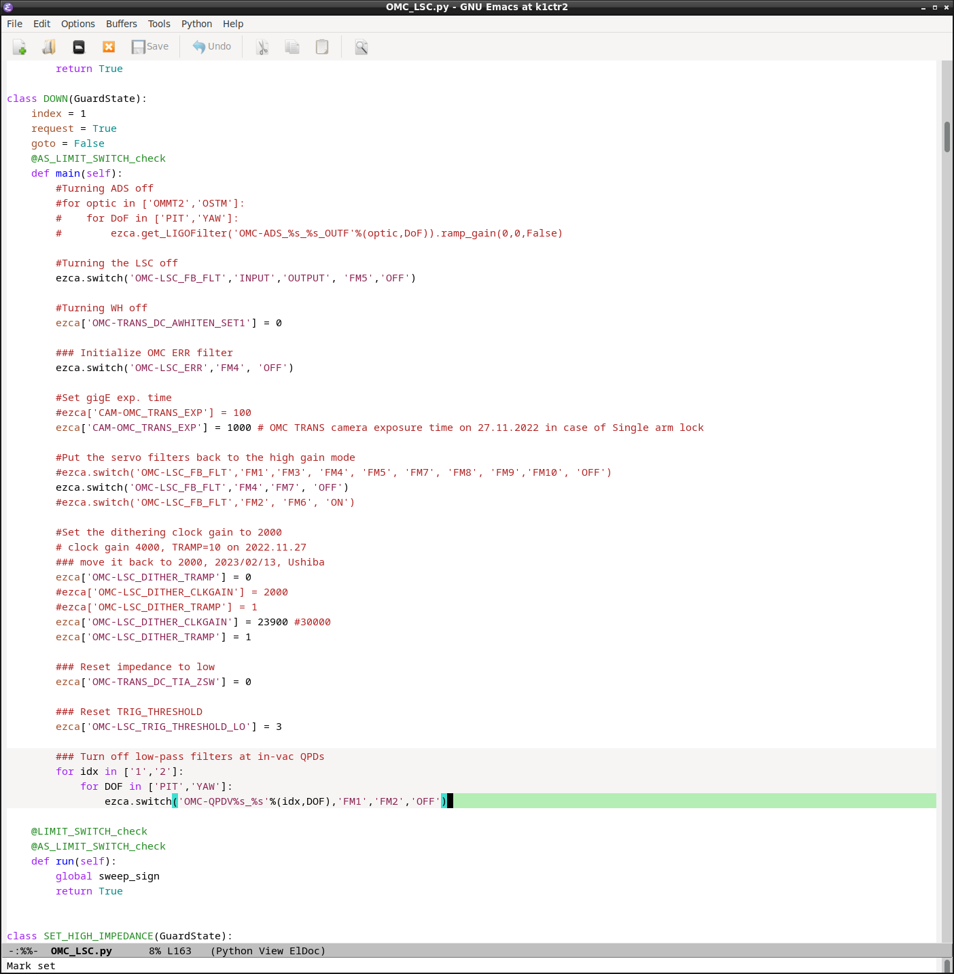Click the Save toolbar button
The width and height of the screenshot is (954, 974).
pyautogui.click(x=150, y=47)
